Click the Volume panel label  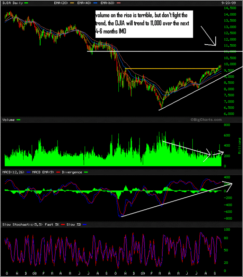pyautogui.click(x=8, y=120)
